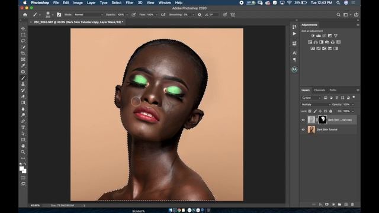Open the Kind layer filter dropdown
Image resolution: width=379 pixels, height=213 pixels.
click(311, 98)
